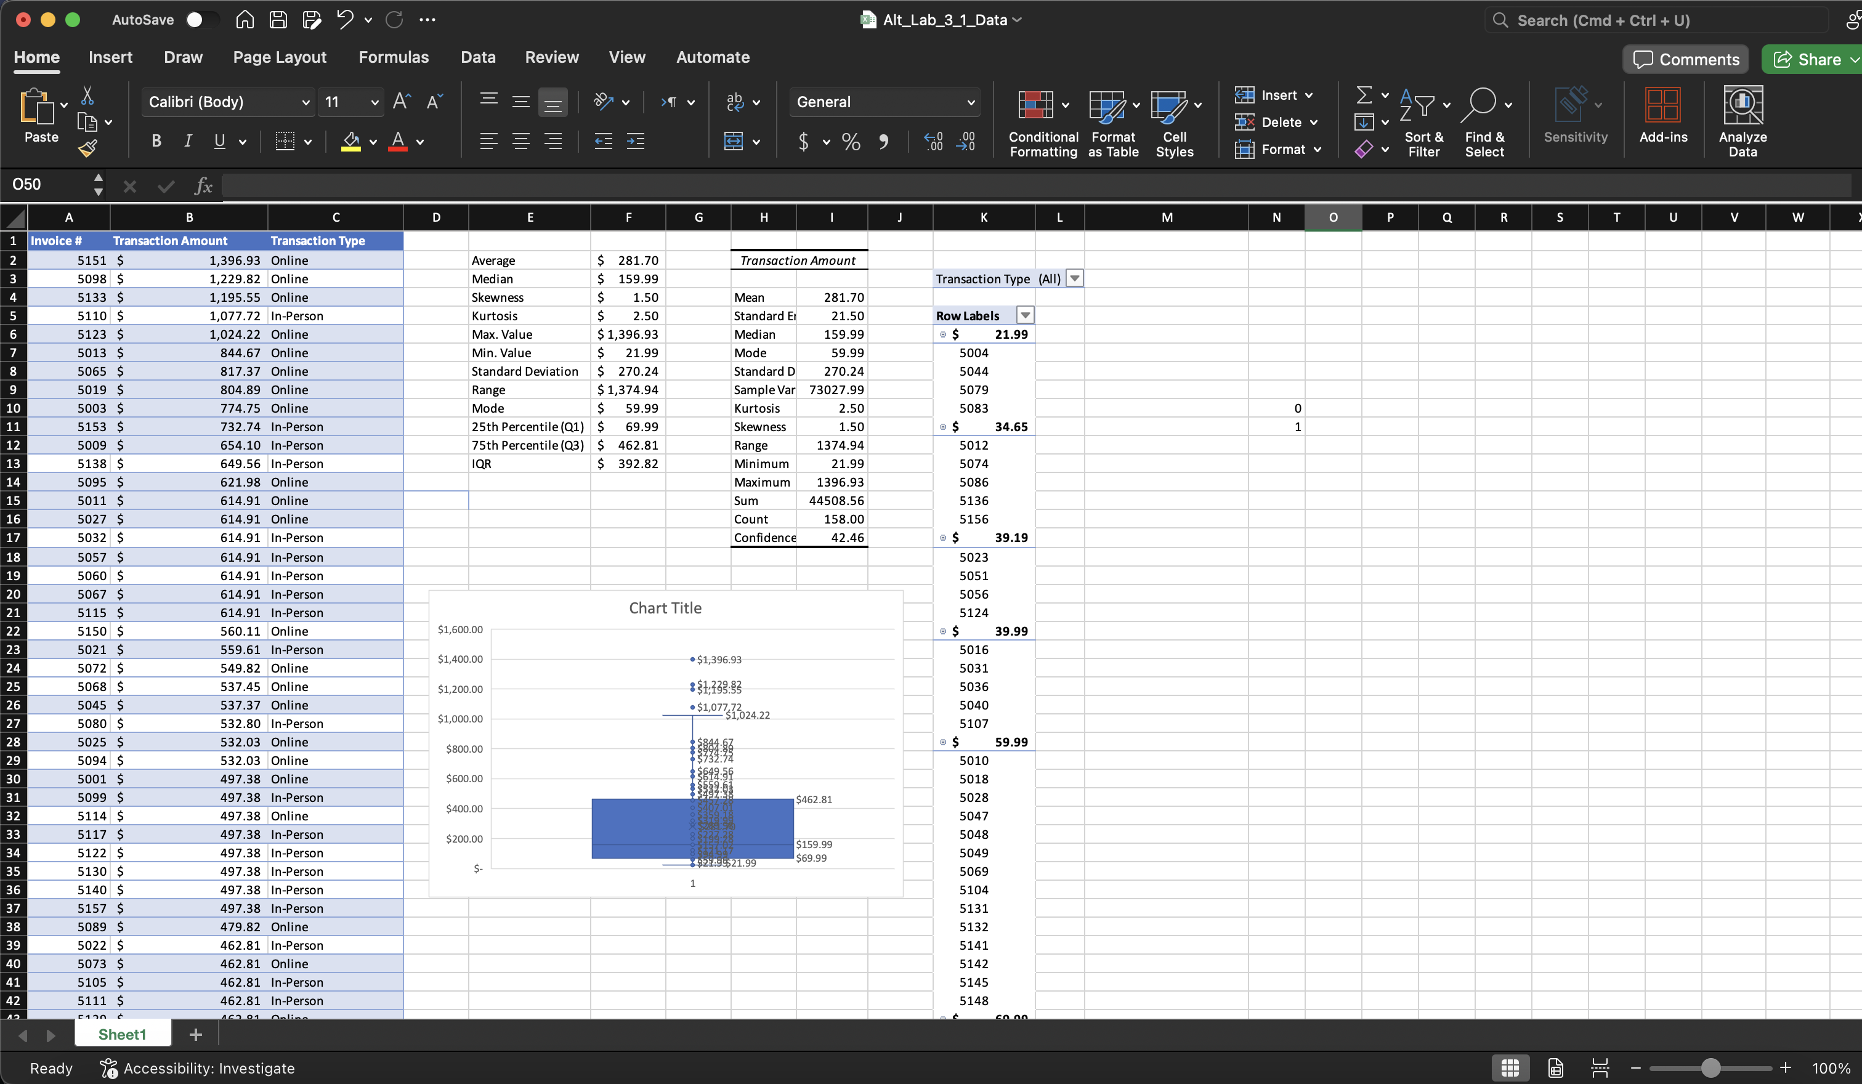Open the Page Layout tab
This screenshot has width=1862, height=1084.
pos(279,57)
